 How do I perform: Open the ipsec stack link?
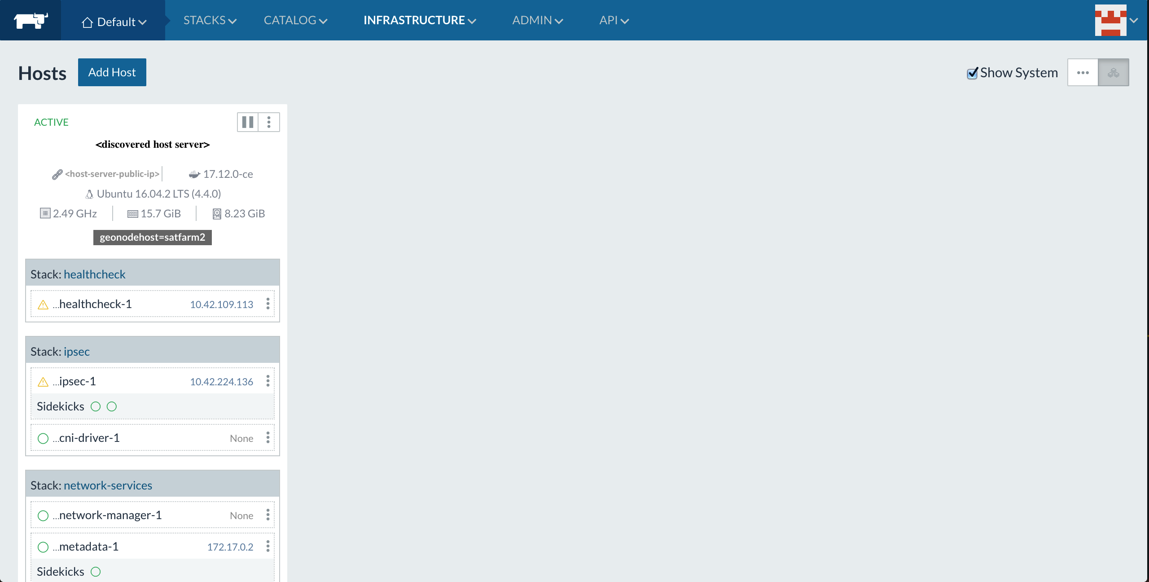click(77, 352)
